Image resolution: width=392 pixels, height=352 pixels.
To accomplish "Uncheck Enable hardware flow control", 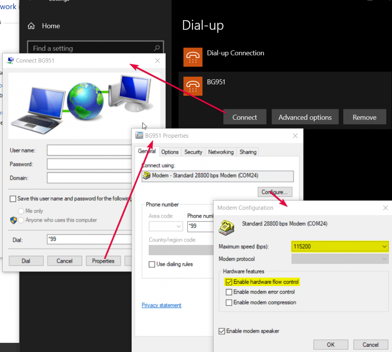I will pyautogui.click(x=229, y=282).
